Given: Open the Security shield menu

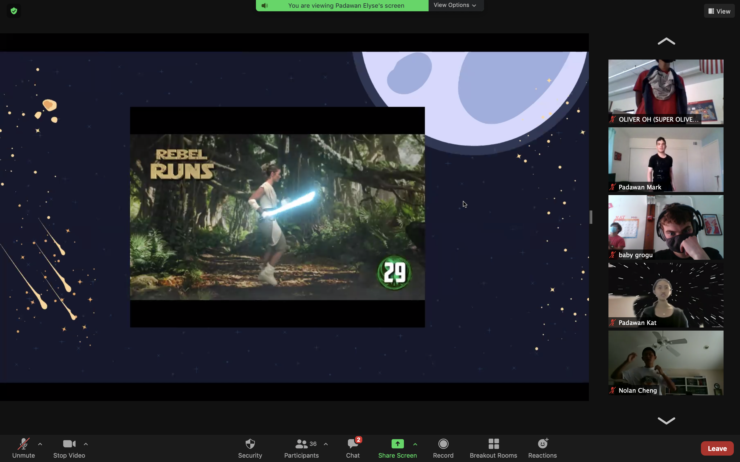Looking at the screenshot, I should [x=250, y=448].
